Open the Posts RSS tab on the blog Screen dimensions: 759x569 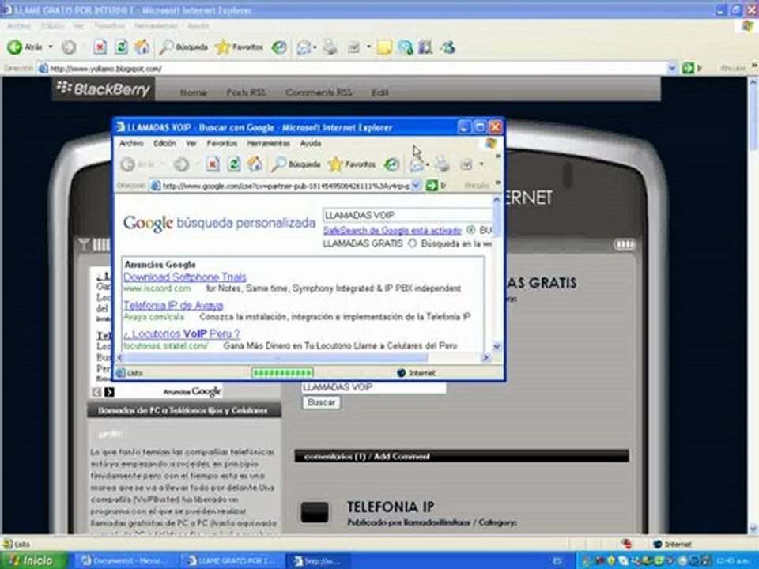[x=246, y=92]
